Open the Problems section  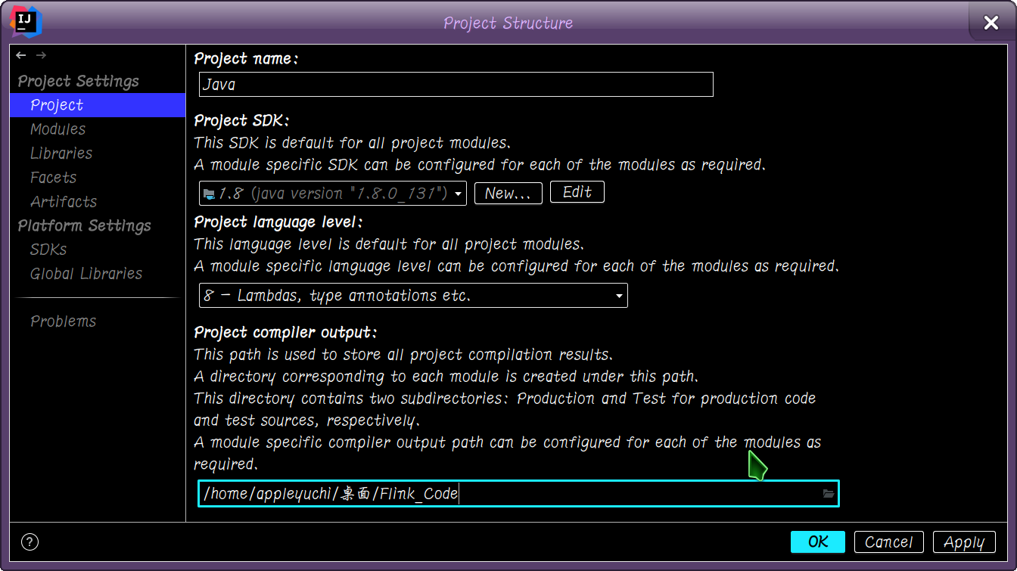pyautogui.click(x=63, y=321)
